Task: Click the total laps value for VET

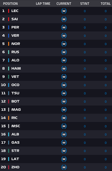Action: tap(106, 77)
